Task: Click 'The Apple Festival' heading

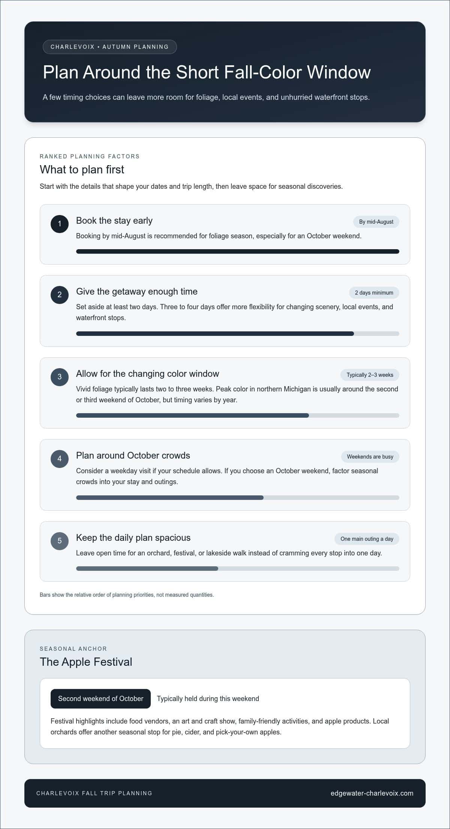Action: click(x=86, y=662)
